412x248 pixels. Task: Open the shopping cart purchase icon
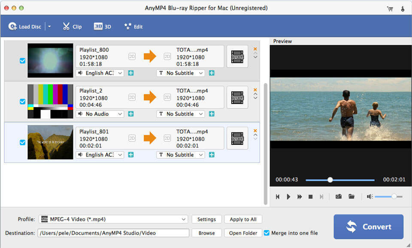point(390,8)
